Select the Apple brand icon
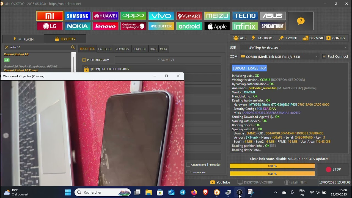The width and height of the screenshot is (352, 198). coord(217,26)
